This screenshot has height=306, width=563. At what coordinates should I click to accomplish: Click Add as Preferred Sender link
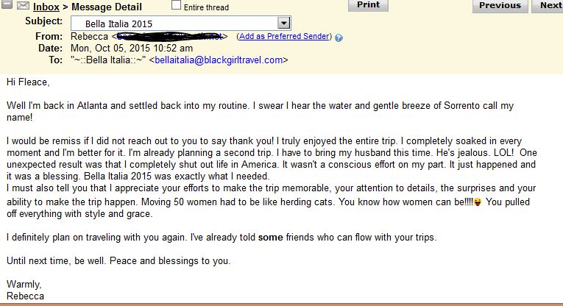click(284, 36)
